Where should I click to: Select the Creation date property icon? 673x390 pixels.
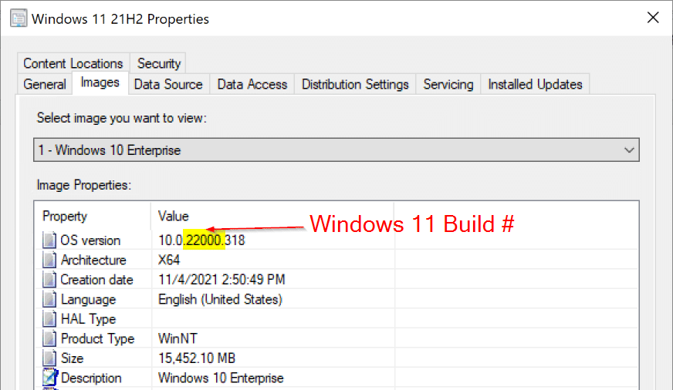[50, 280]
